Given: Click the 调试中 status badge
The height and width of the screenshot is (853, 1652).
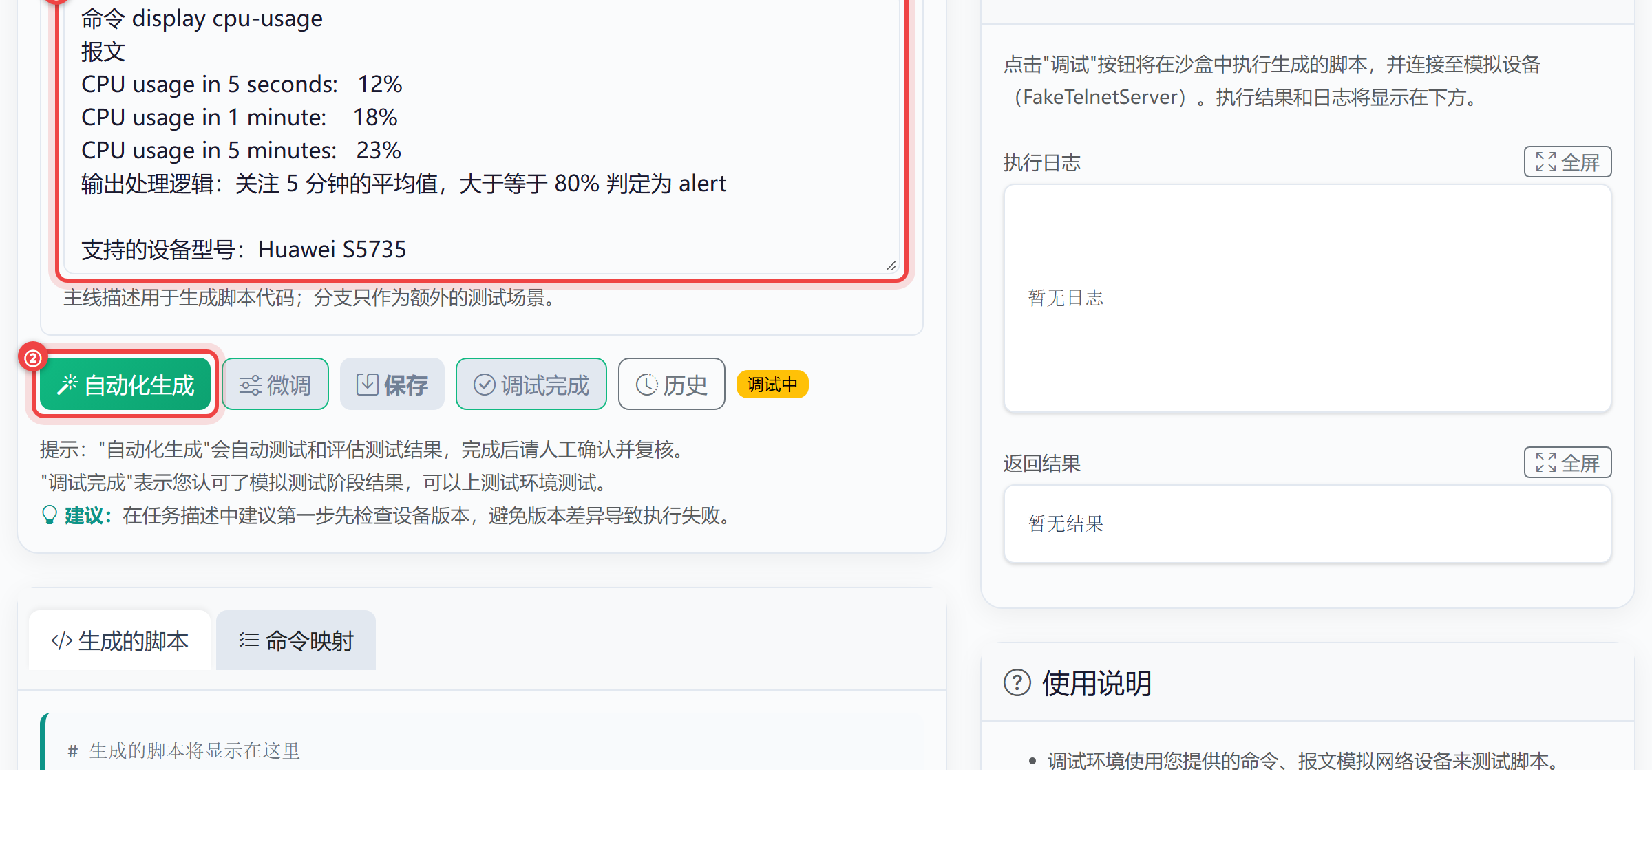Looking at the screenshot, I should coord(772,385).
